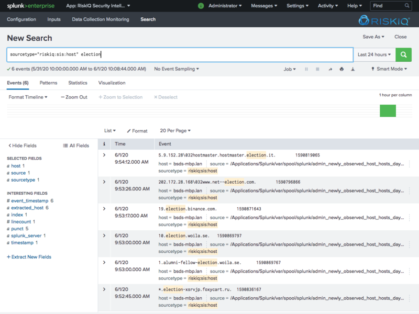Viewport: 419px width, 314px height.
Task: Open the Activity menu
Action: (328, 6)
